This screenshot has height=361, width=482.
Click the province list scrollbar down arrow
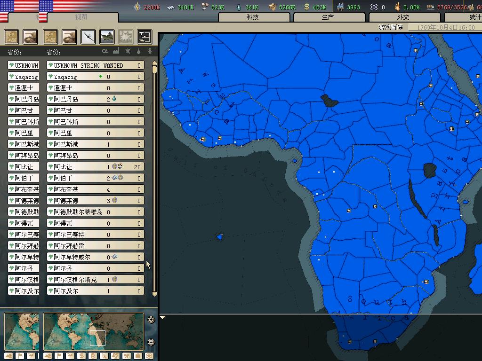pyautogui.click(x=154, y=294)
